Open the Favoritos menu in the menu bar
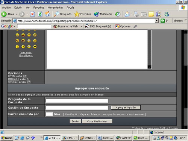188x141 pixels. 39,8
